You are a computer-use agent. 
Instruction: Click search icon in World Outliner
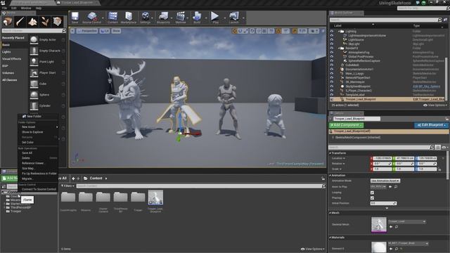click(x=439, y=20)
